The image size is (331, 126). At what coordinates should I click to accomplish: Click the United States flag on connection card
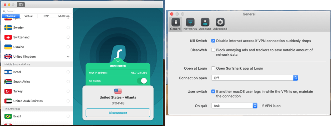(x=118, y=91)
